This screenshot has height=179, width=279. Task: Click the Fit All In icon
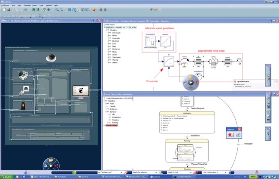pos(45,10)
